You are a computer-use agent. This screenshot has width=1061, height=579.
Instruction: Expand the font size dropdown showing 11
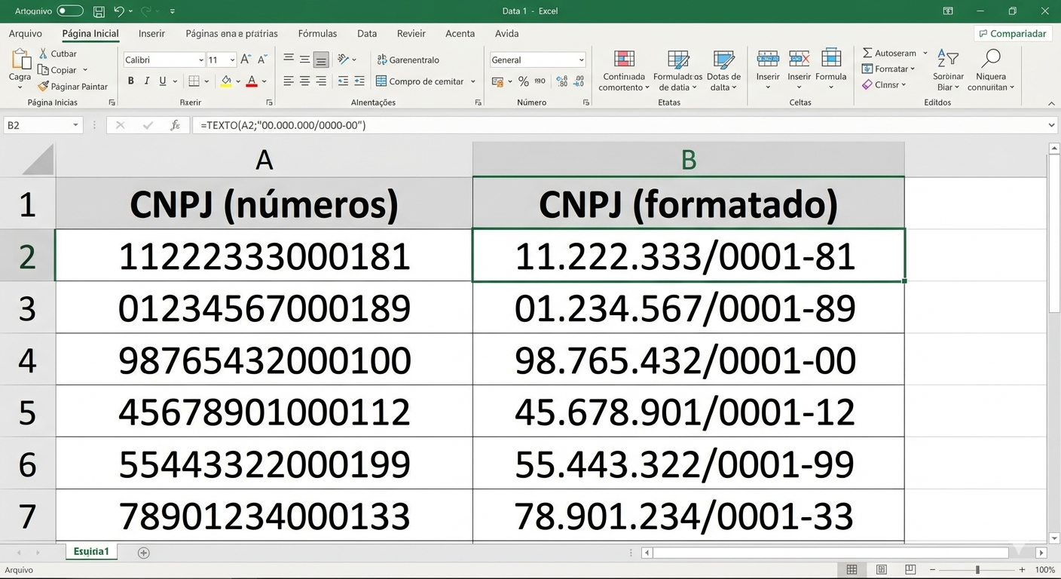[231, 60]
